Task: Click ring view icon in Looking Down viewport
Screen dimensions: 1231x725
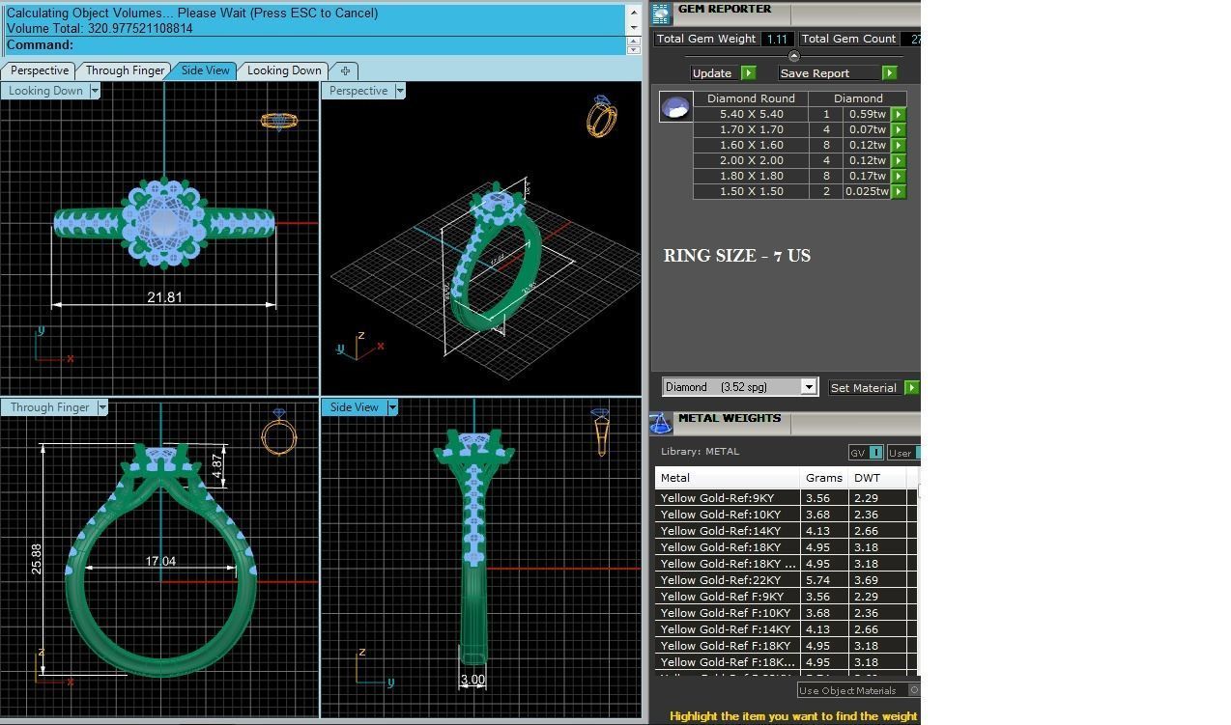Action: 279,121
